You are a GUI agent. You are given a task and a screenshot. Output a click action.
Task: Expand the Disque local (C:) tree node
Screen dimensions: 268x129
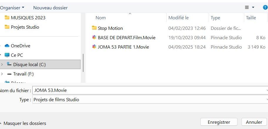[x=2, y=64]
